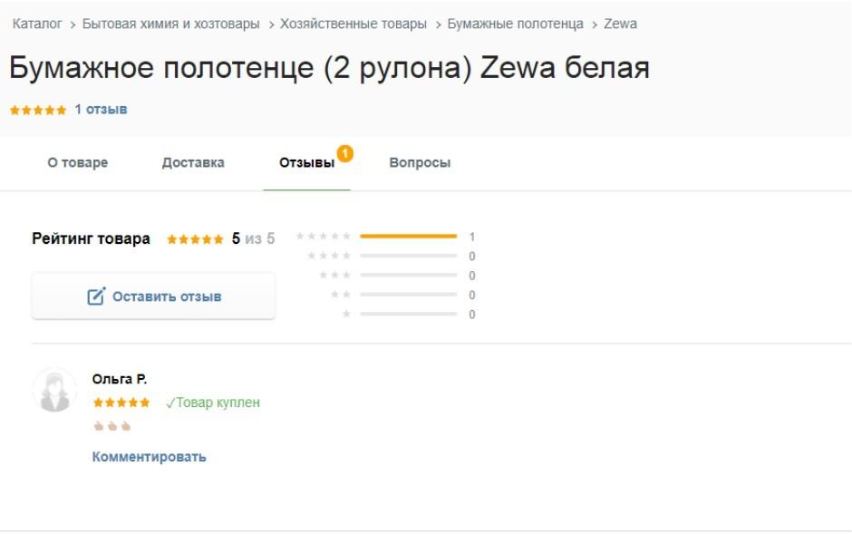
Task: Click the orange five-star rating bar
Action: click(408, 237)
